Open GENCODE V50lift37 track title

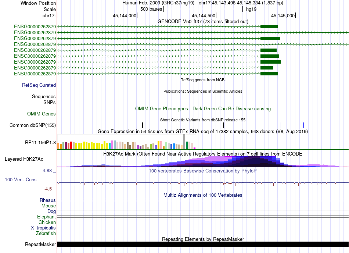click(203, 21)
